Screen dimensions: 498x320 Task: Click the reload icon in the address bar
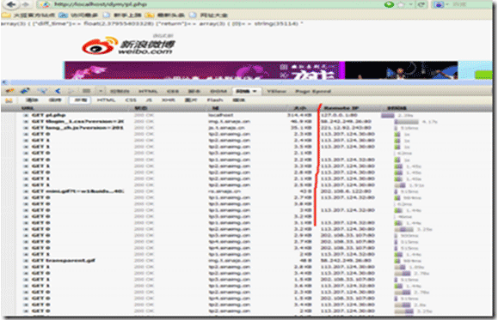pyautogui.click(x=421, y=4)
